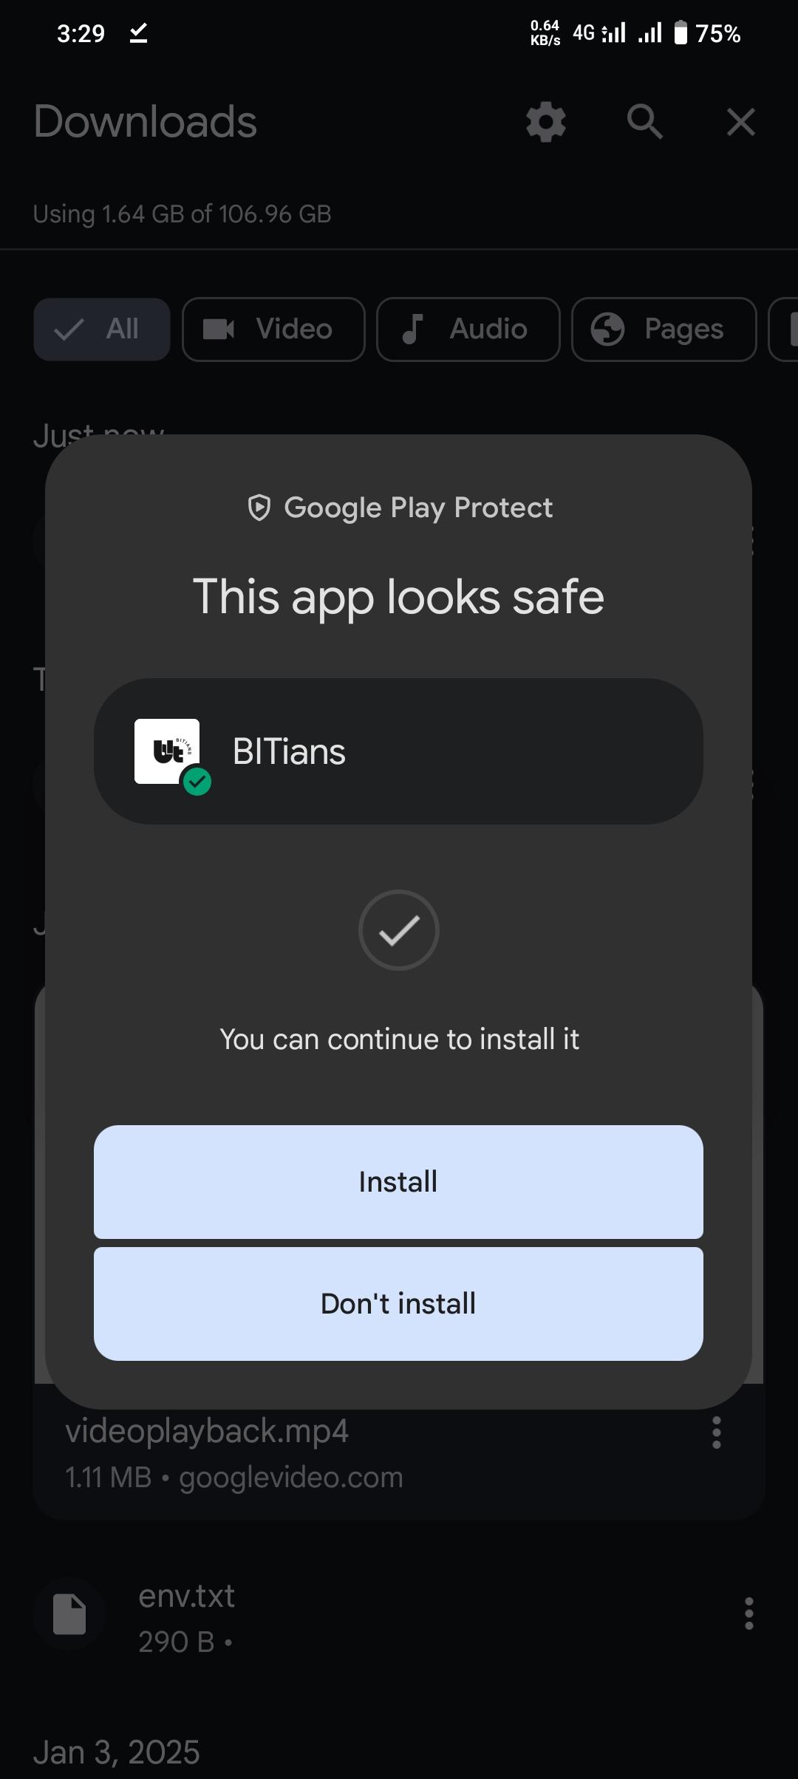Open more options for env.txt

point(749,1613)
